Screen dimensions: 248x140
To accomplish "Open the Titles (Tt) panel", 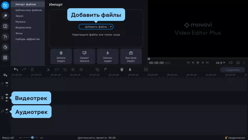I will (5, 37).
